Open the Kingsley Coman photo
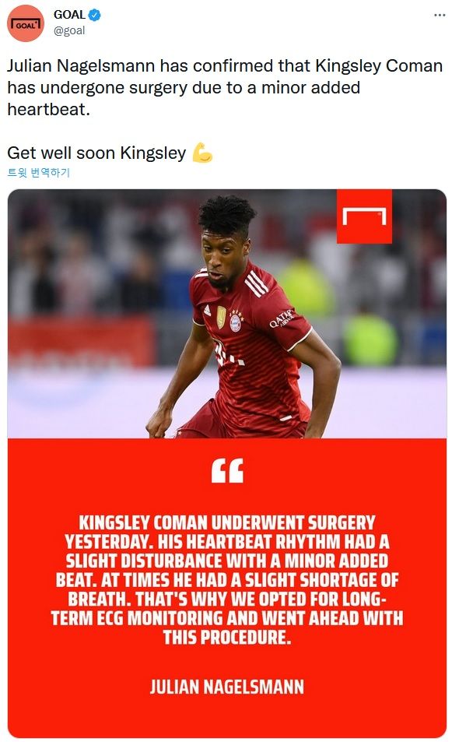The height and width of the screenshot is (742, 452). (227, 313)
